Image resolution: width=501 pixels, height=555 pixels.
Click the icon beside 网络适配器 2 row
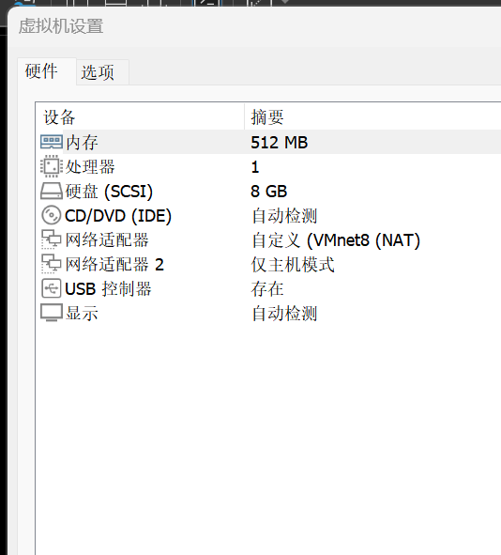coord(52,264)
